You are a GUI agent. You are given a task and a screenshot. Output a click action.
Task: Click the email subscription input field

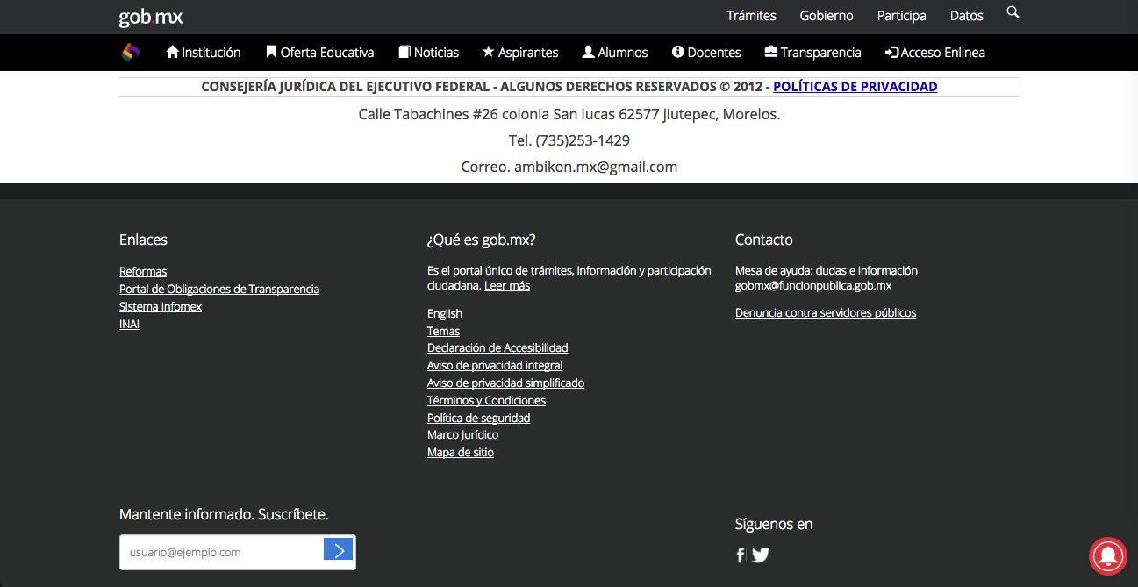221,553
